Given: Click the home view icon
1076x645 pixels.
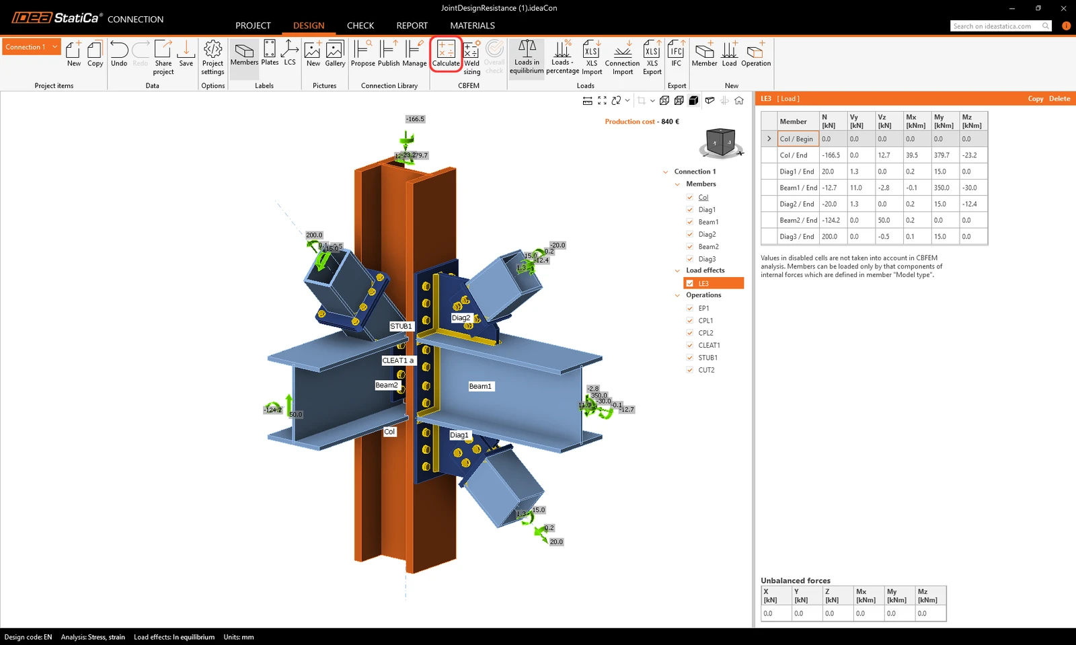Looking at the screenshot, I should click(x=739, y=101).
